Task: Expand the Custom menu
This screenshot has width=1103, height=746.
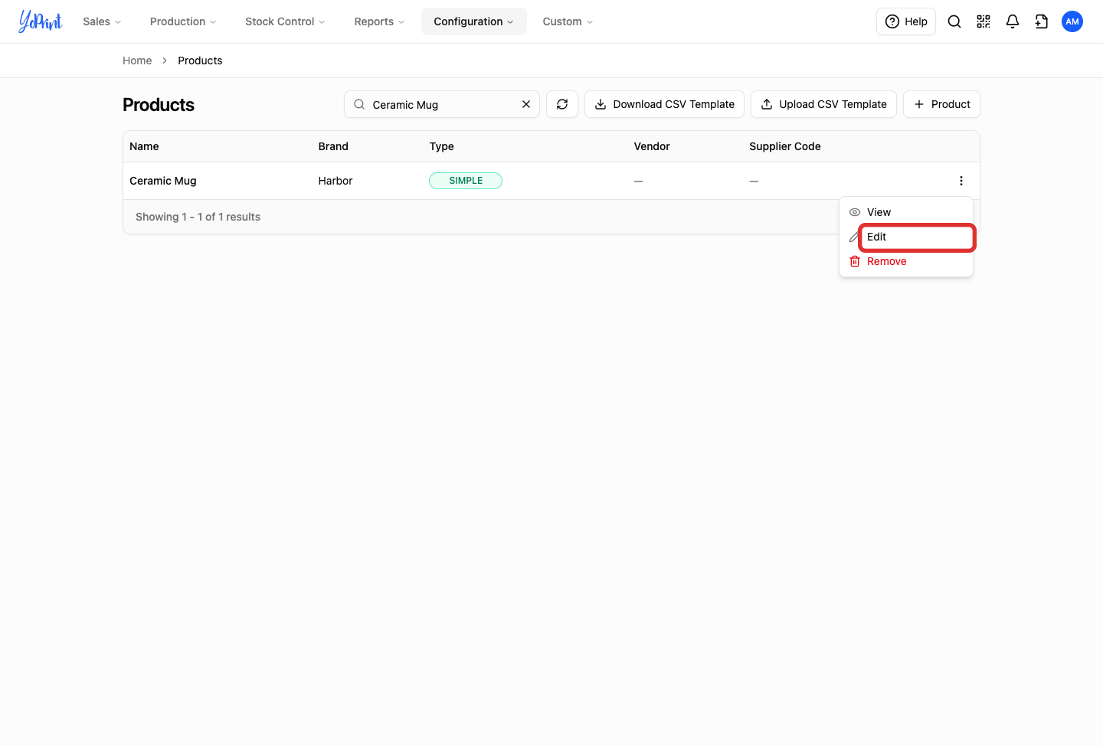Action: [x=568, y=21]
